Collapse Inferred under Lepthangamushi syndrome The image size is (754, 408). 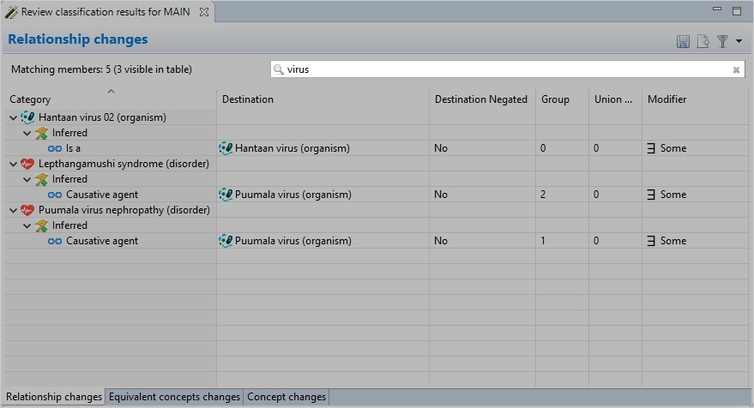pos(27,179)
